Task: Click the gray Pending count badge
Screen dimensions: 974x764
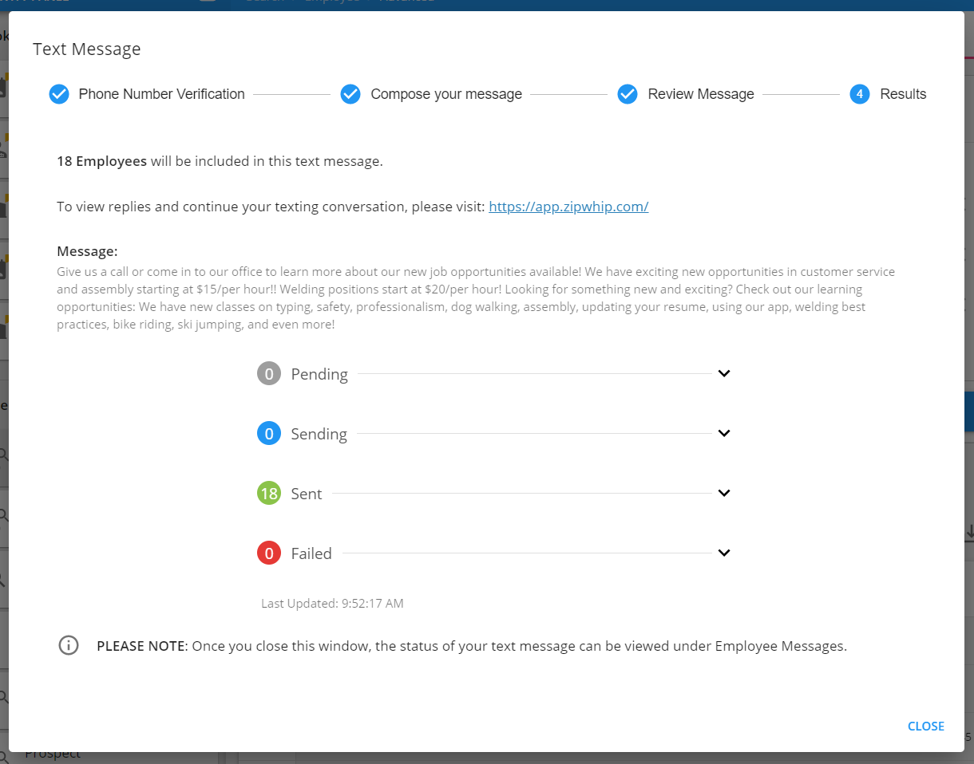Action: click(x=269, y=373)
